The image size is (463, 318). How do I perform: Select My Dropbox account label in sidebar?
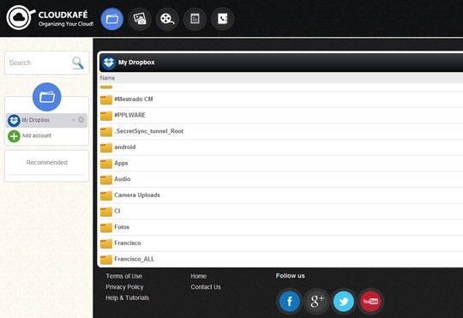coord(35,120)
